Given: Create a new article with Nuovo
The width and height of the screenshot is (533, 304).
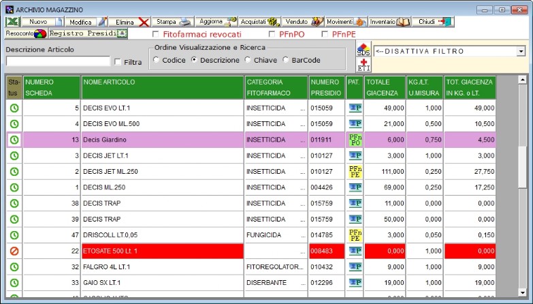Looking at the screenshot, I should tap(42, 22).
